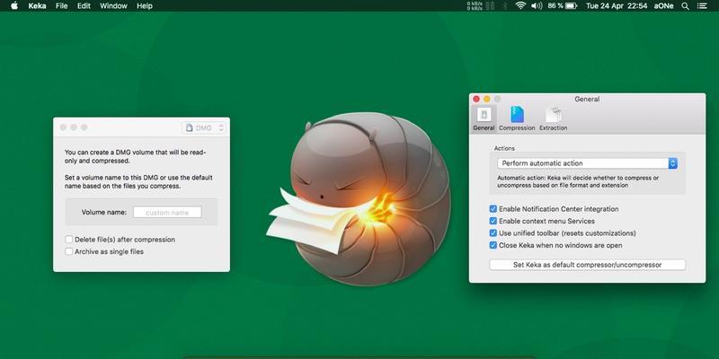Image resolution: width=719 pixels, height=359 pixels.
Task: Check Delete file(s) after compression
Action: [x=69, y=240]
